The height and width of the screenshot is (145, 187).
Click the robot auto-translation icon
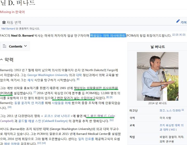pyautogui.click(x=4, y=22)
